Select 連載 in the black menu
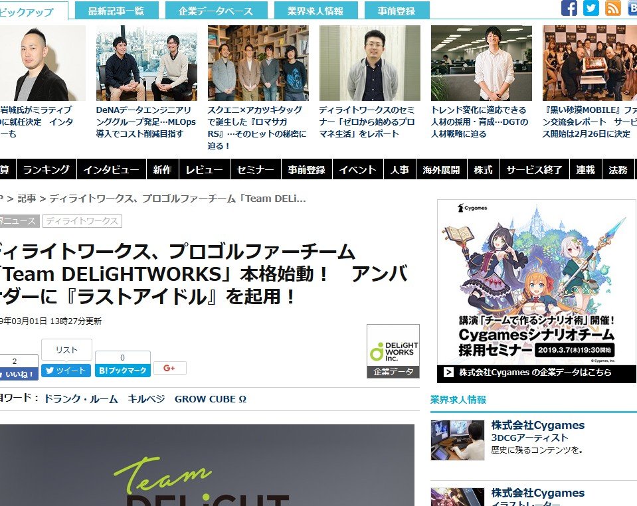This screenshot has width=637, height=506. [585, 169]
